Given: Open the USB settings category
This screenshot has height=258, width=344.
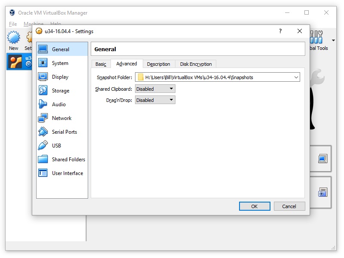Looking at the screenshot, I should (x=56, y=146).
